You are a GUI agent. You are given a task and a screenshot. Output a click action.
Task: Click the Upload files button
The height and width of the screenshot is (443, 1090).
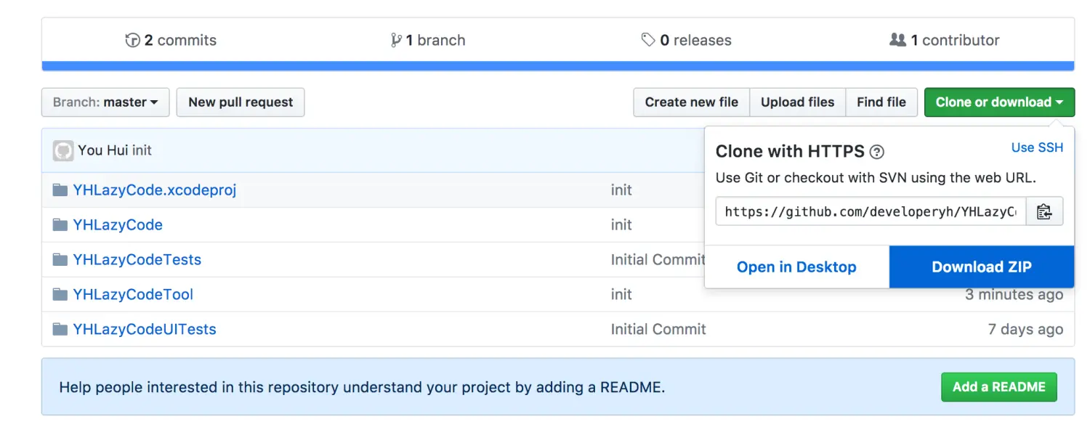pos(797,102)
